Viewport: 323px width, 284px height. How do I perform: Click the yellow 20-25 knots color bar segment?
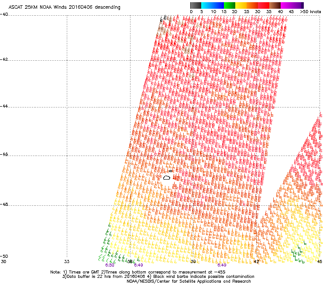pyautogui.click(x=241, y=5)
